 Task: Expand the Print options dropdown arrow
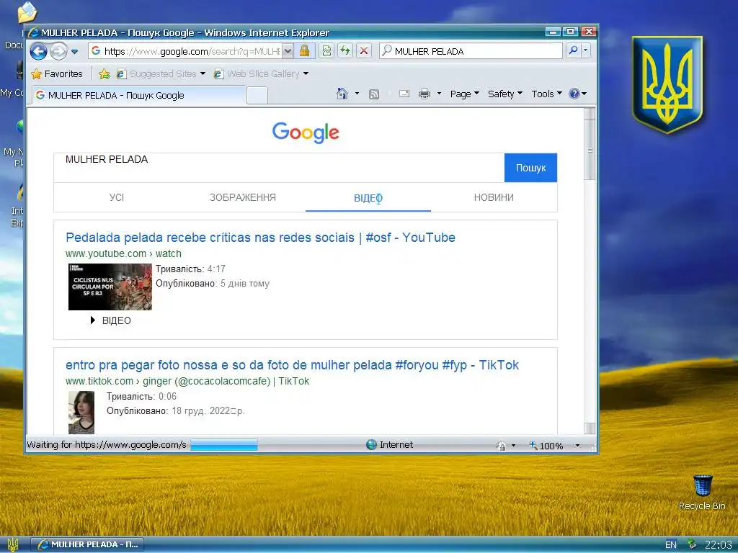439,94
